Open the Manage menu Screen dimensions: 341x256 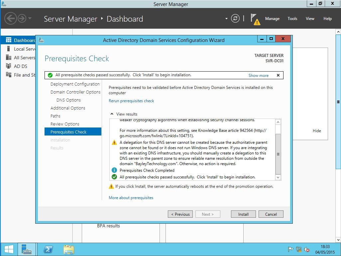tap(272, 19)
